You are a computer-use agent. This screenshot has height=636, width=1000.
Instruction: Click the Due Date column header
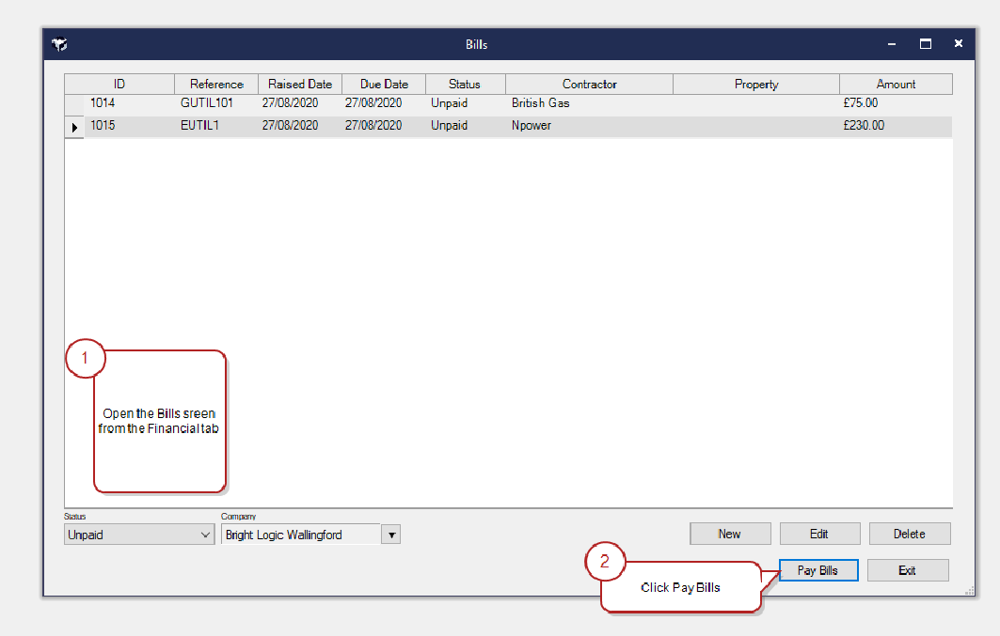(x=384, y=85)
